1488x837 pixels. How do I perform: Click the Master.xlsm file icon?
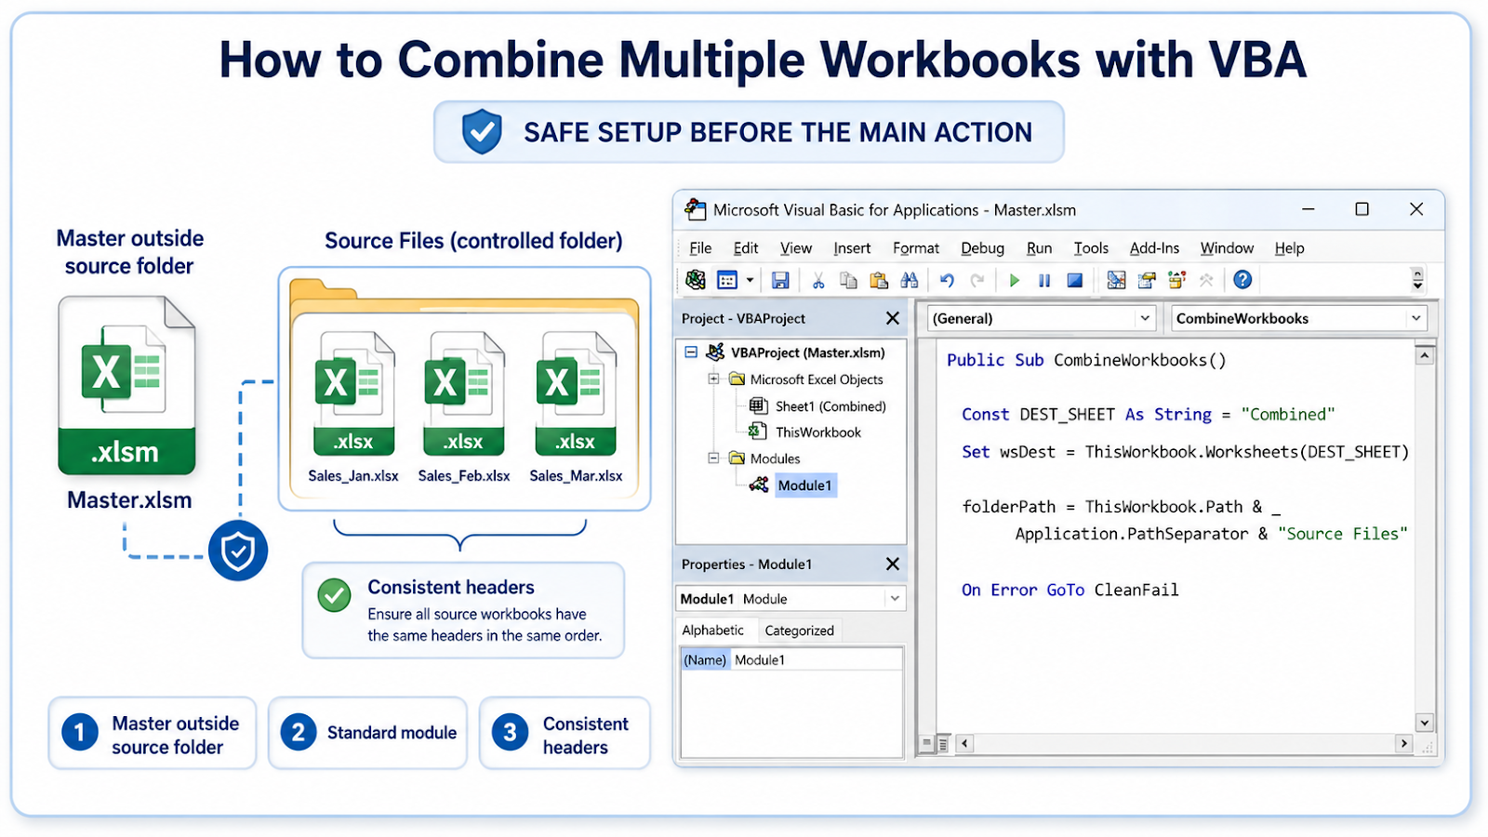[x=127, y=385]
